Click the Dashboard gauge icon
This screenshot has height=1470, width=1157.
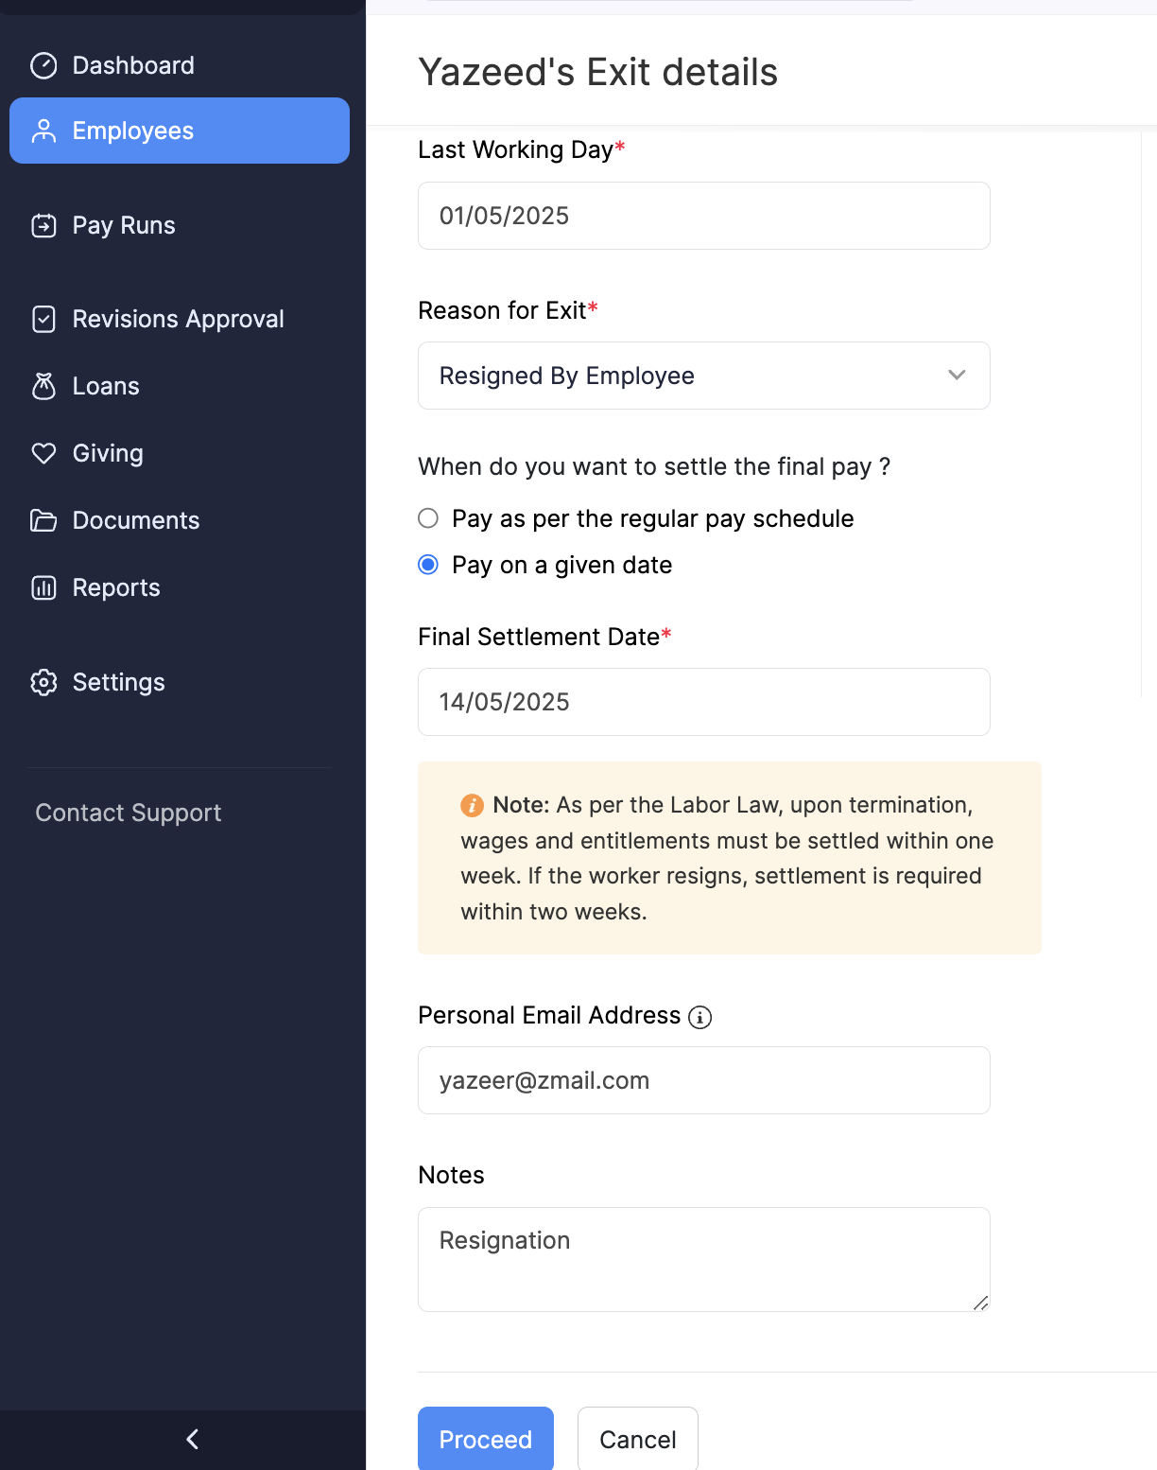click(x=43, y=65)
